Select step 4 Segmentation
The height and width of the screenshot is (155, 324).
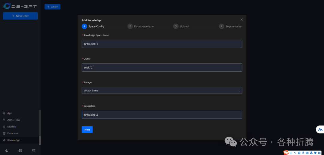[231, 26]
